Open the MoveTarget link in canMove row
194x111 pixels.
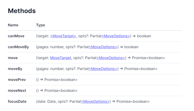tap(63, 36)
